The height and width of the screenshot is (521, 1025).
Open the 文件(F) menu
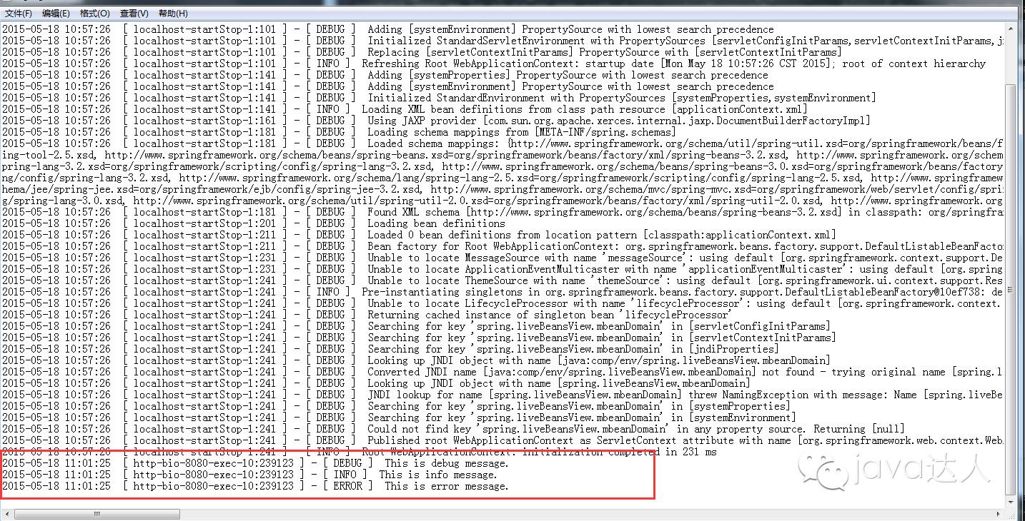[x=19, y=14]
